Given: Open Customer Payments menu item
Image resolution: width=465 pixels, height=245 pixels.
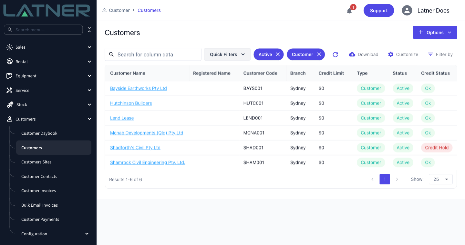Looking at the screenshot, I should click(x=40, y=220).
